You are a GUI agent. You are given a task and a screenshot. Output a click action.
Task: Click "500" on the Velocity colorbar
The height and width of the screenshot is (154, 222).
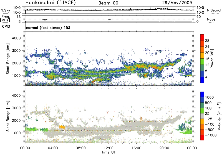pyautogui.click(x=209, y=103)
